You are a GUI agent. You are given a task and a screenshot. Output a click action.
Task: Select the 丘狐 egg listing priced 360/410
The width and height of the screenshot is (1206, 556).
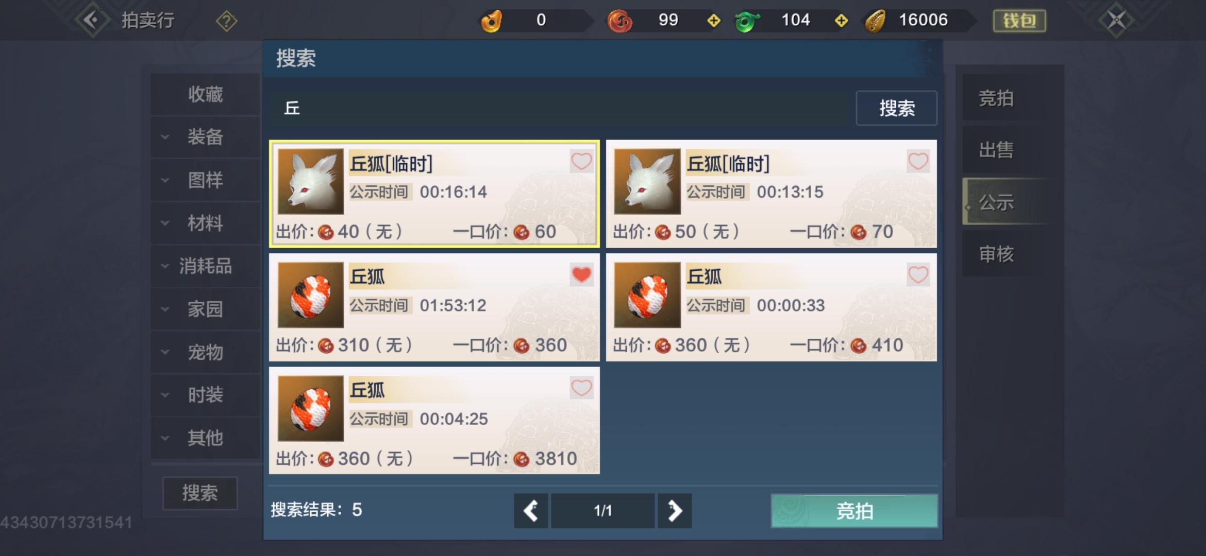point(771,307)
